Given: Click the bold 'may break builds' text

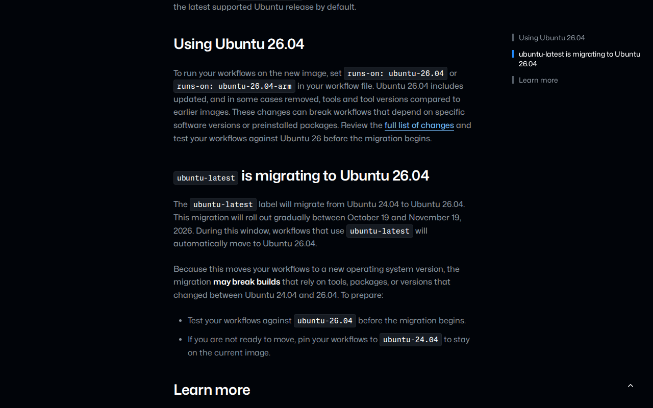Looking at the screenshot, I should click(246, 282).
